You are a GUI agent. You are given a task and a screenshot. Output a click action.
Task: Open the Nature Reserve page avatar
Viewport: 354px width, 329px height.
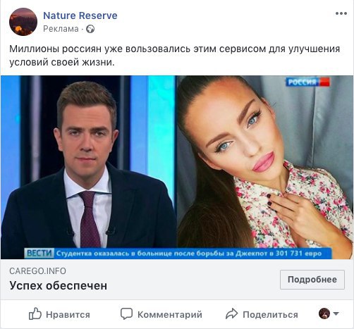coord(23,22)
